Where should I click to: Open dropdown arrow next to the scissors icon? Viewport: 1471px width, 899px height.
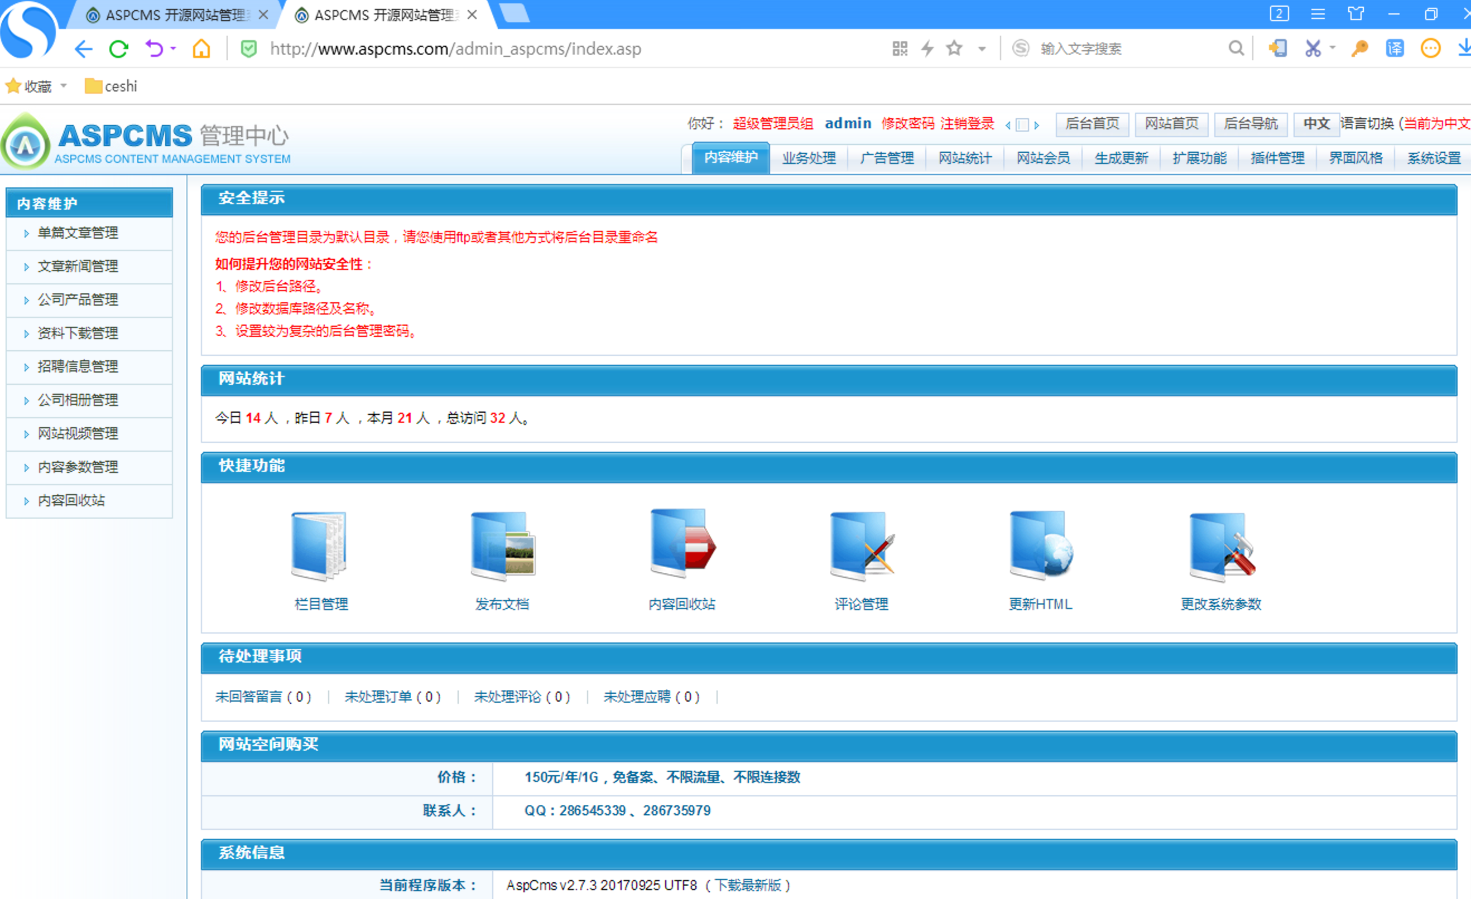[x=1332, y=48]
